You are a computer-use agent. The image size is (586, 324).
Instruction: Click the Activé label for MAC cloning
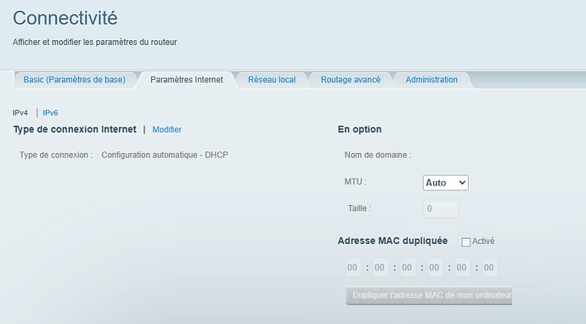coord(483,242)
